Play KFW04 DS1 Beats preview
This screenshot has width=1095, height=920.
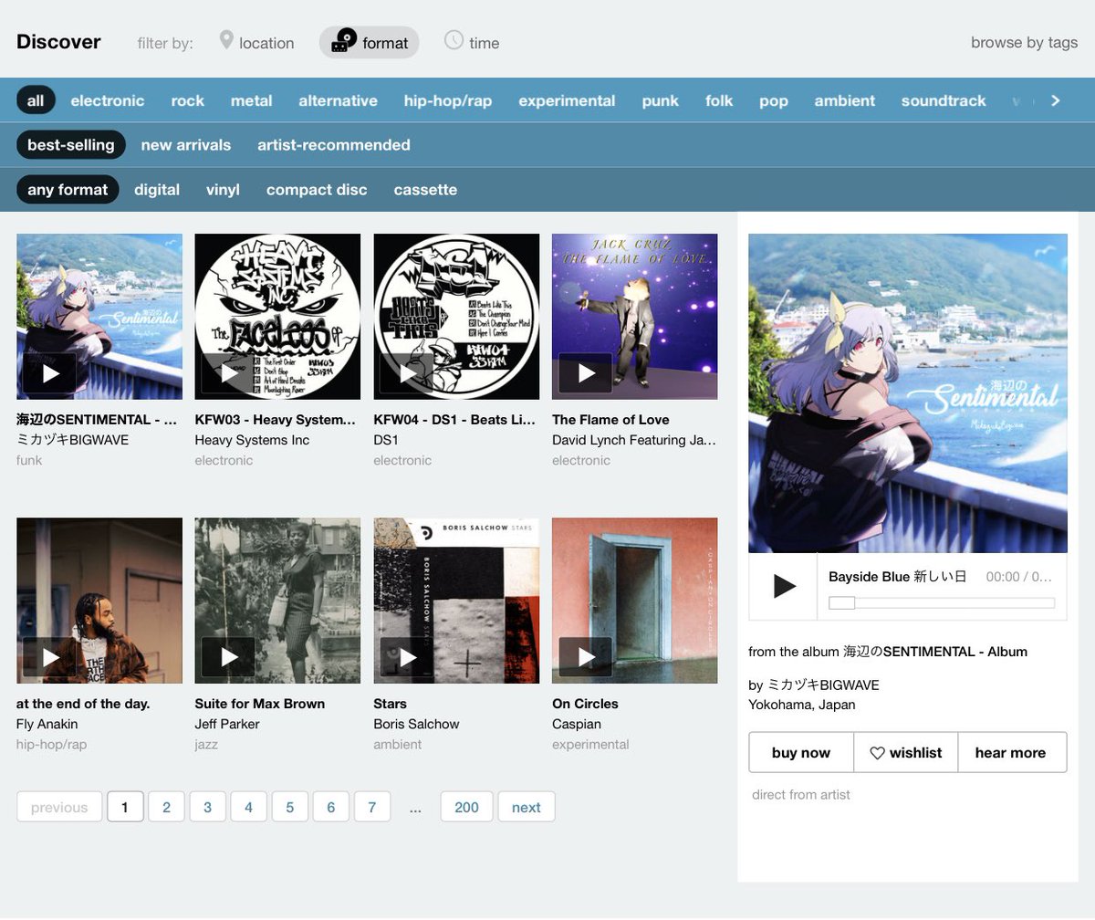[407, 373]
